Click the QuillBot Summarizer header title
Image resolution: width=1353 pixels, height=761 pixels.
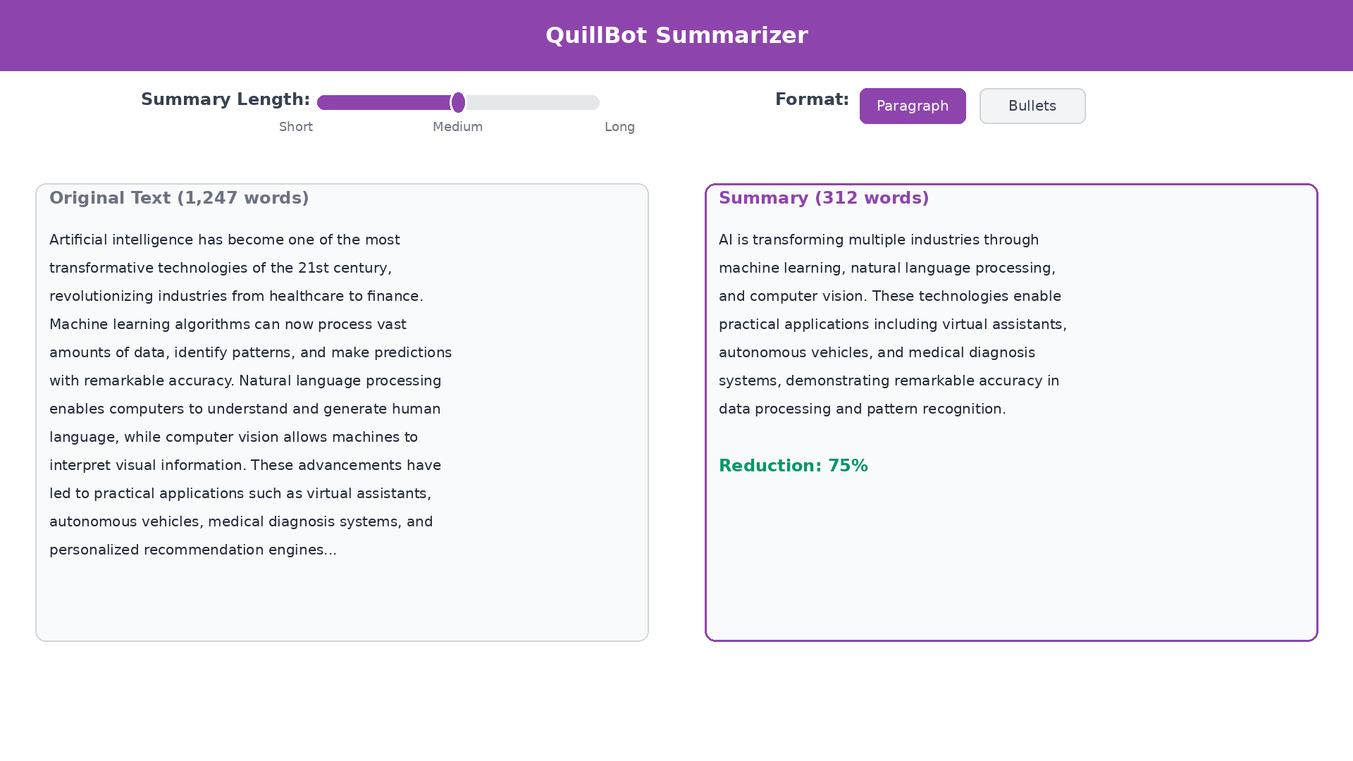(676, 35)
